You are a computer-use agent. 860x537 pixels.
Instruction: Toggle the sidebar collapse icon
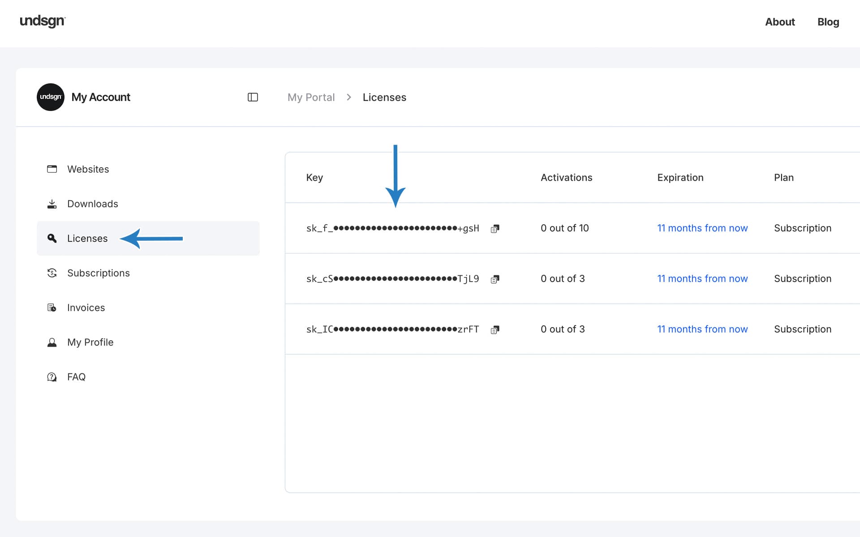[x=253, y=97]
